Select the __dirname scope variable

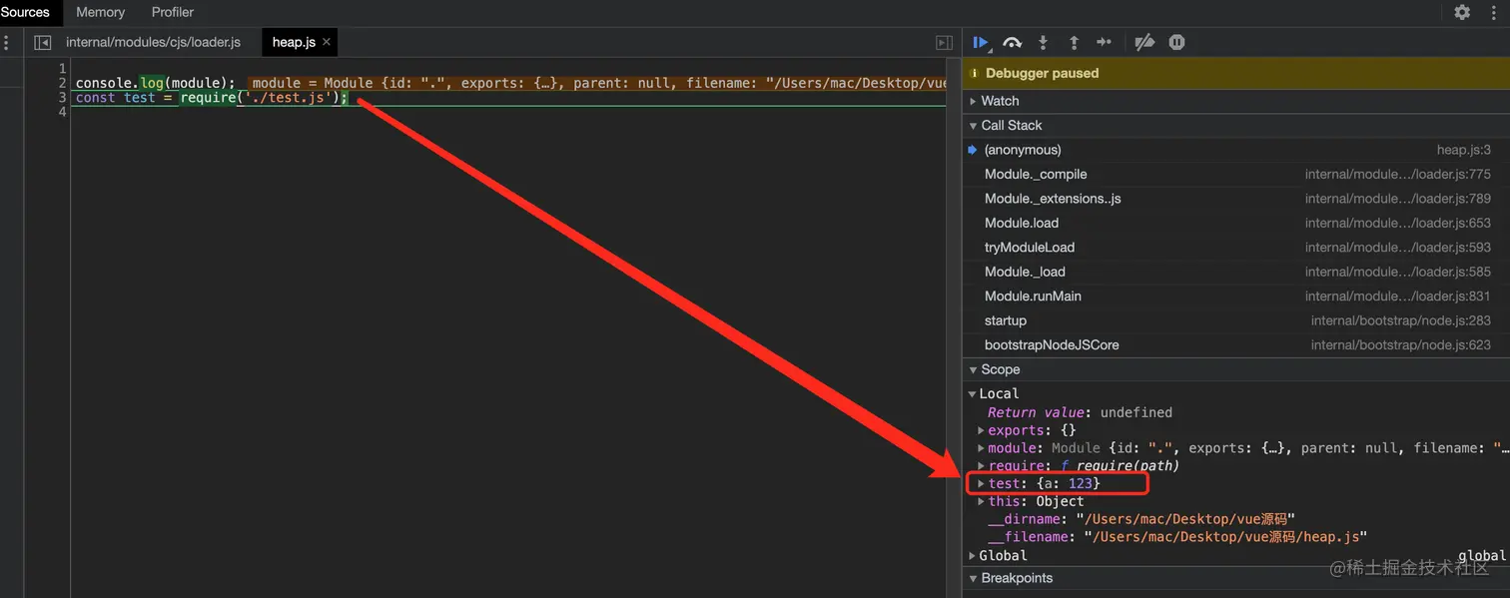[x=1140, y=519]
